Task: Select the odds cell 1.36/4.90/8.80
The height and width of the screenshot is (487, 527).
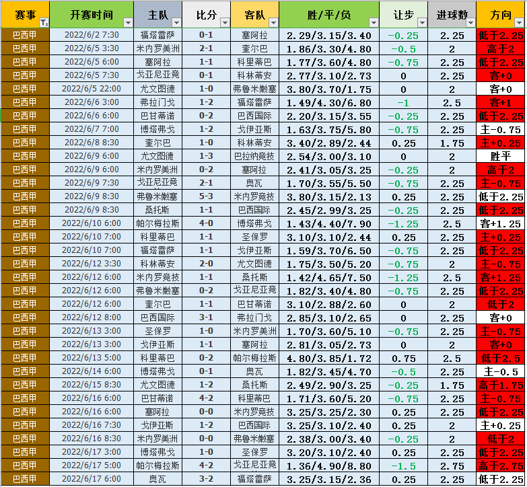Action: coord(328,465)
